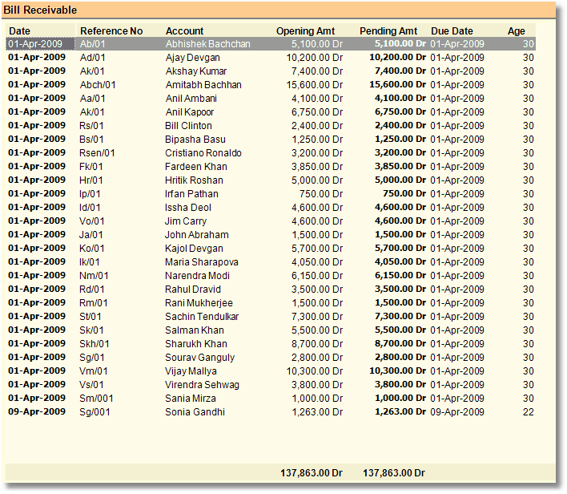Click the Pending Amt column header
This screenshot has height=494, width=567.
[x=388, y=30]
